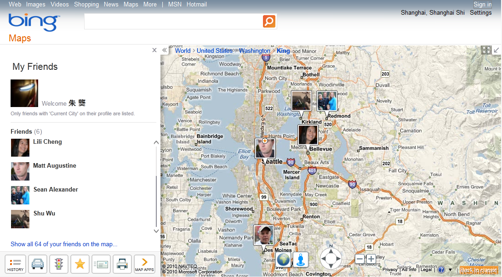The image size is (502, 277).
Task: Pan map east on compass control
Action: point(338,259)
